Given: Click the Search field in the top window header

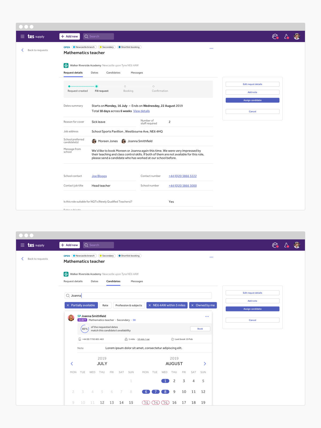Looking at the screenshot, I should (98, 36).
